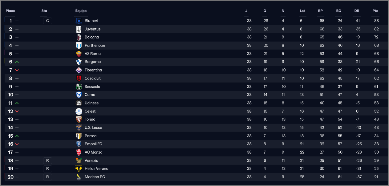The width and height of the screenshot is (389, 186).
Task: Click the red down arrow beside Empoli FC
Action: (17, 144)
